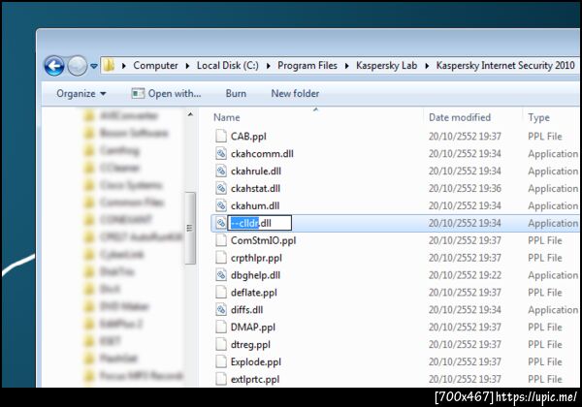Sort by Date modified column header
The image size is (582, 407).
coord(460,117)
